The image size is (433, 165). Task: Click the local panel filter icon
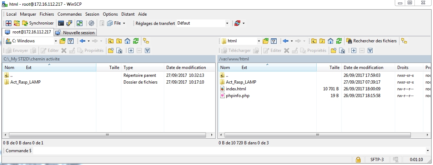71,41
